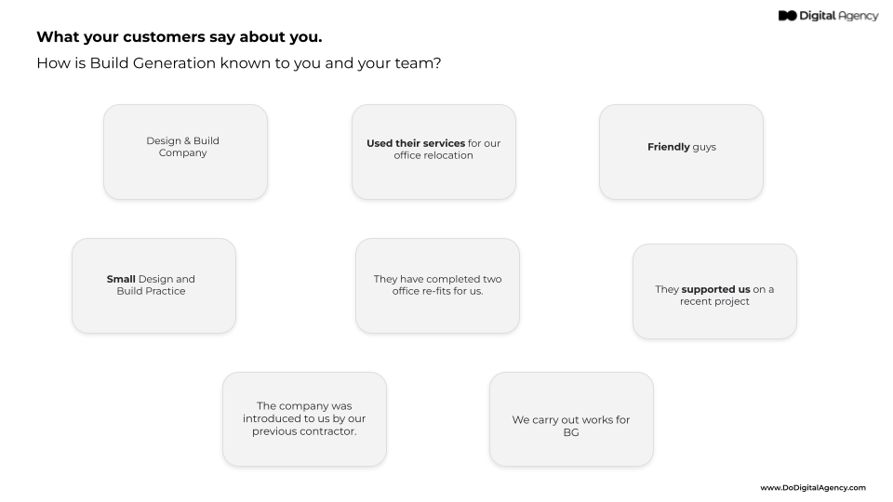The height and width of the screenshot is (502, 893).
Task: Click the DO logo mark icon
Action: coord(787,16)
